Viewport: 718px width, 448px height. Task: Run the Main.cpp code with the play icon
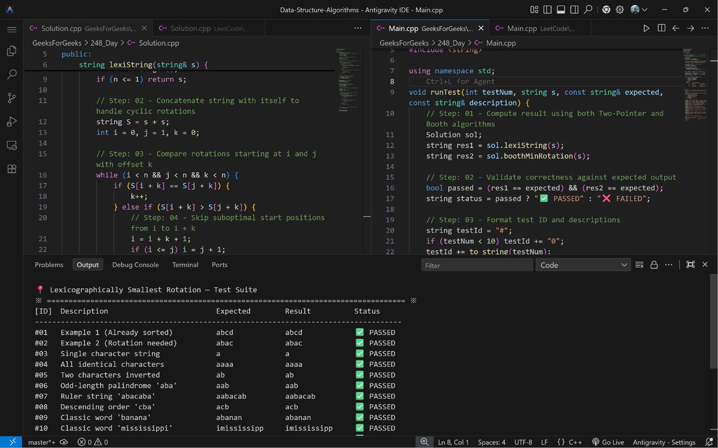[646, 28]
